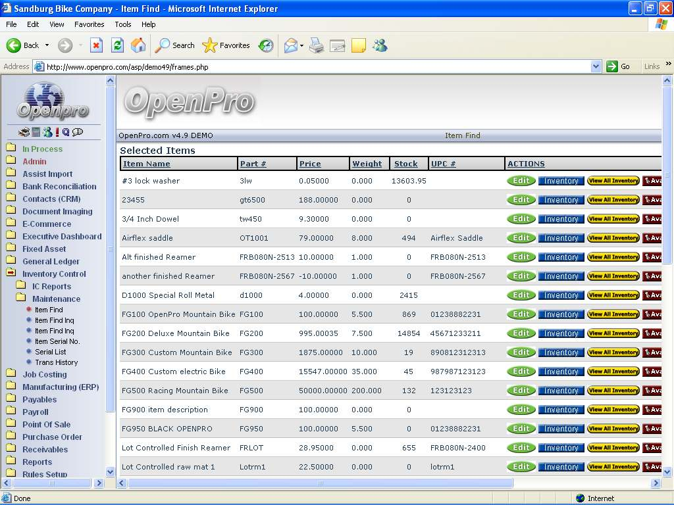Select Trans History in Maintenance tree

point(56,362)
